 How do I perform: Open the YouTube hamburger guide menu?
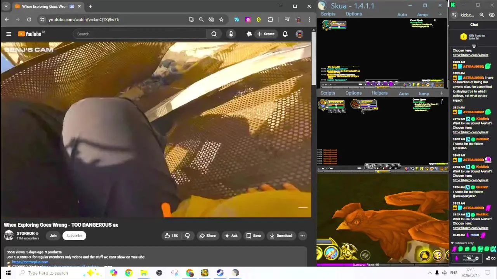coord(9,34)
